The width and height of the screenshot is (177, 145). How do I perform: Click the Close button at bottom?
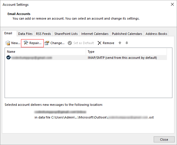(x=164, y=140)
